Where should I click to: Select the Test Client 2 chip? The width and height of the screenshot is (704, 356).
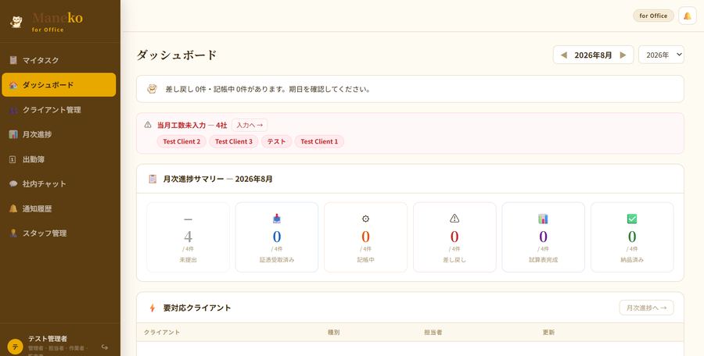point(181,141)
